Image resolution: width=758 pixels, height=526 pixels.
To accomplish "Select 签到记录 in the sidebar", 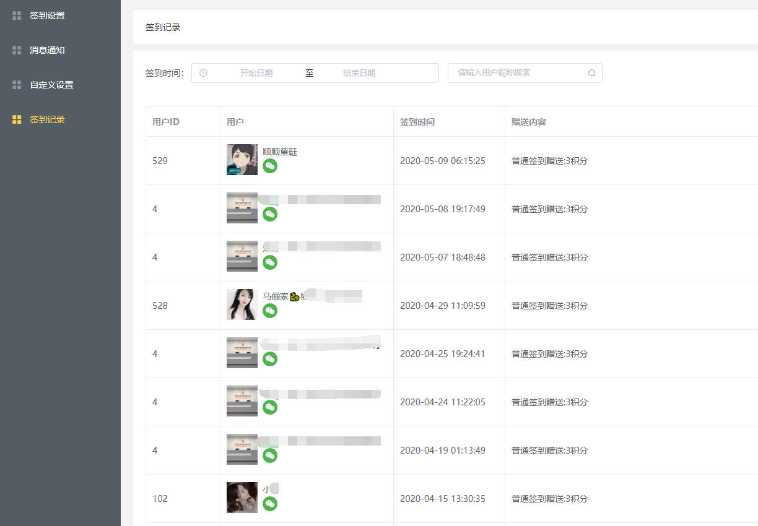I will click(47, 119).
